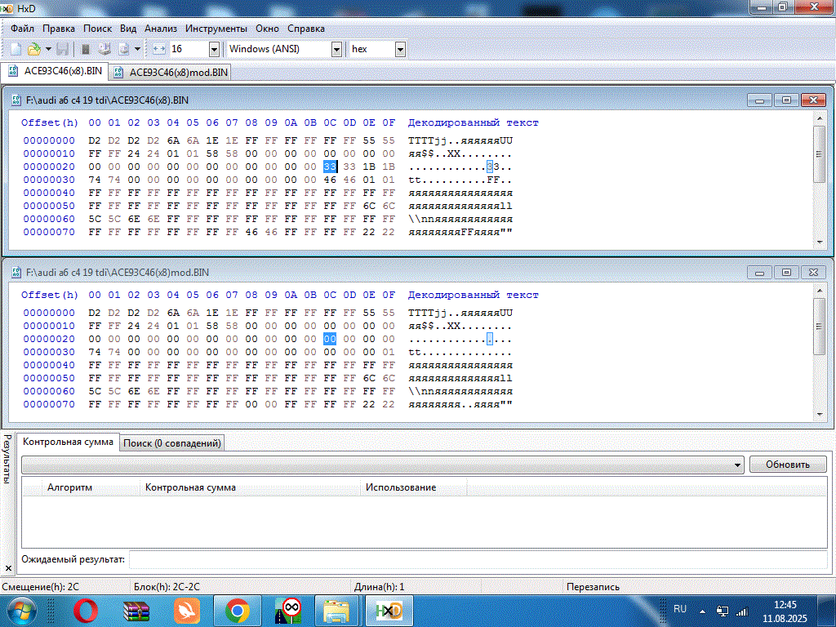The image size is (836, 627).
Task: Click the RU language indicator
Action: [x=680, y=609]
